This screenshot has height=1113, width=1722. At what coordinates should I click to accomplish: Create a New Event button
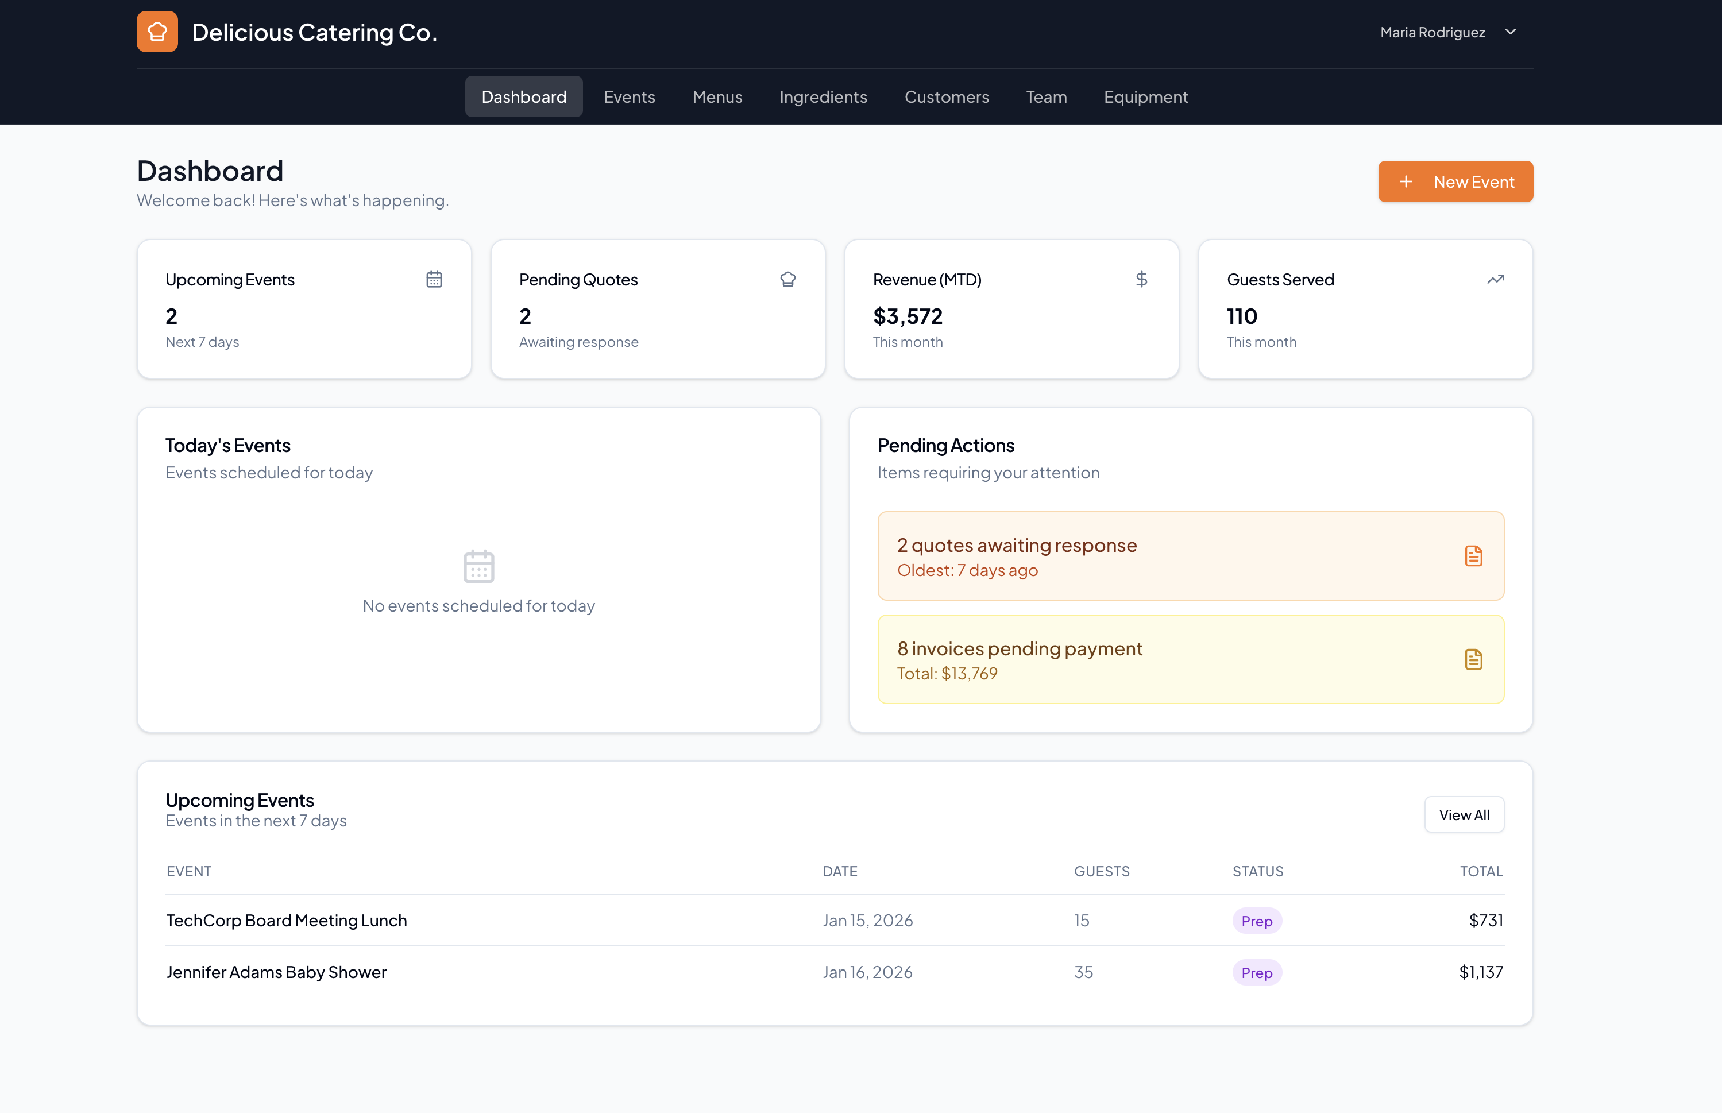point(1455,181)
